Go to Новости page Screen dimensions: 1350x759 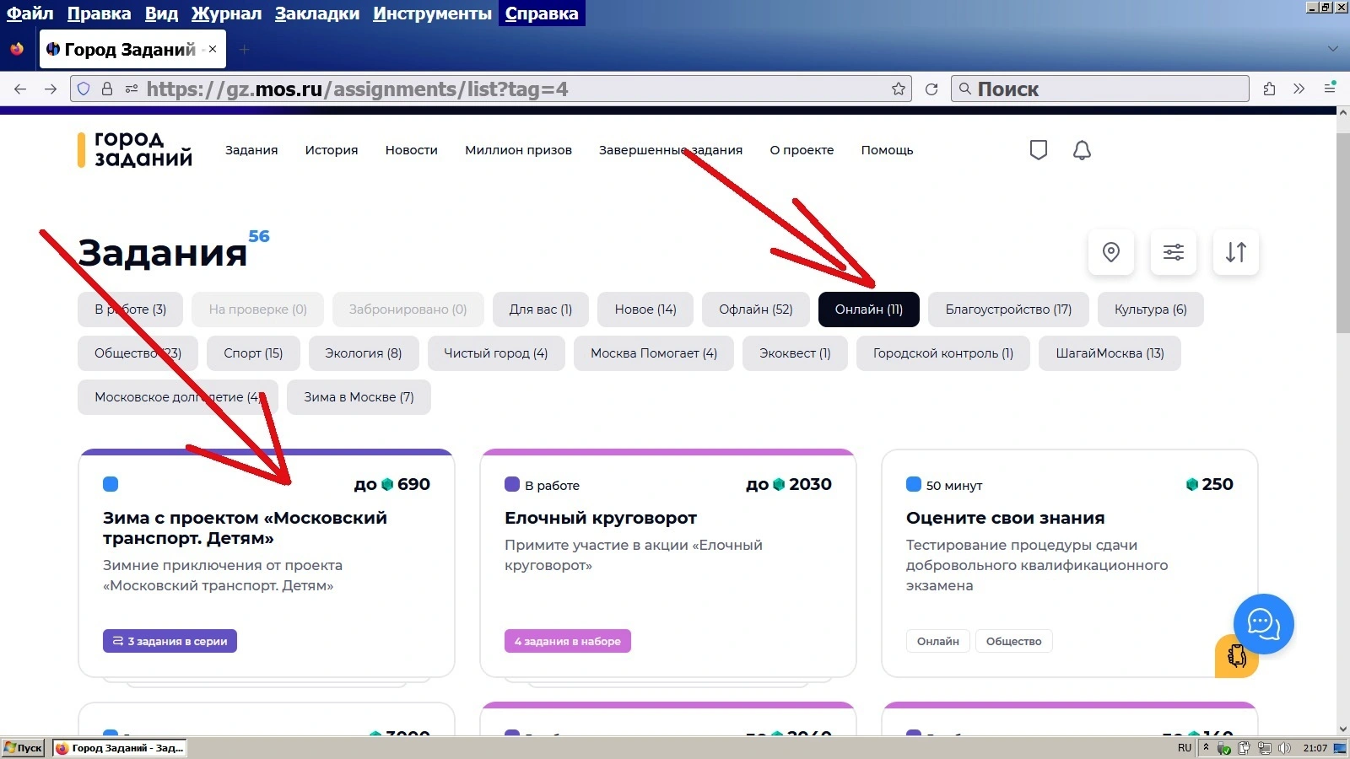(x=412, y=150)
